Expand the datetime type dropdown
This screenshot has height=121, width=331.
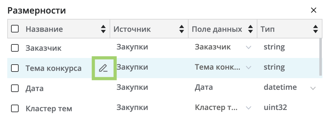pyautogui.click(x=313, y=88)
